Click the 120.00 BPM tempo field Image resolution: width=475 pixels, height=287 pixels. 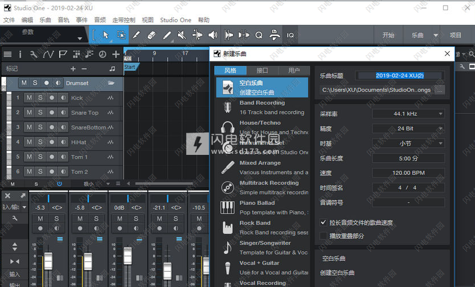tap(408, 173)
